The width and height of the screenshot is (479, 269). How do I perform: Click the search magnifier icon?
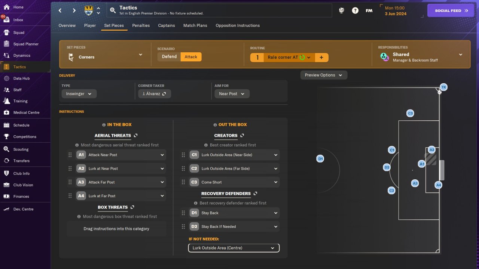point(113,10)
